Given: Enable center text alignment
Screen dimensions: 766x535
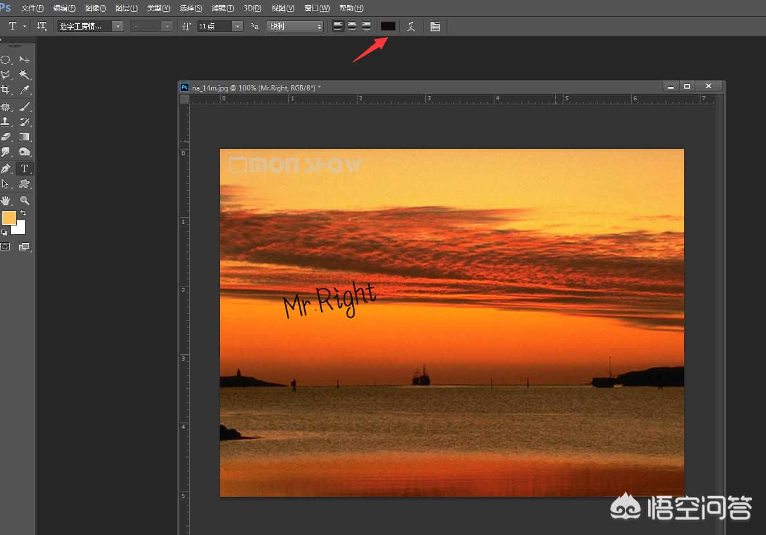Looking at the screenshot, I should point(352,26).
